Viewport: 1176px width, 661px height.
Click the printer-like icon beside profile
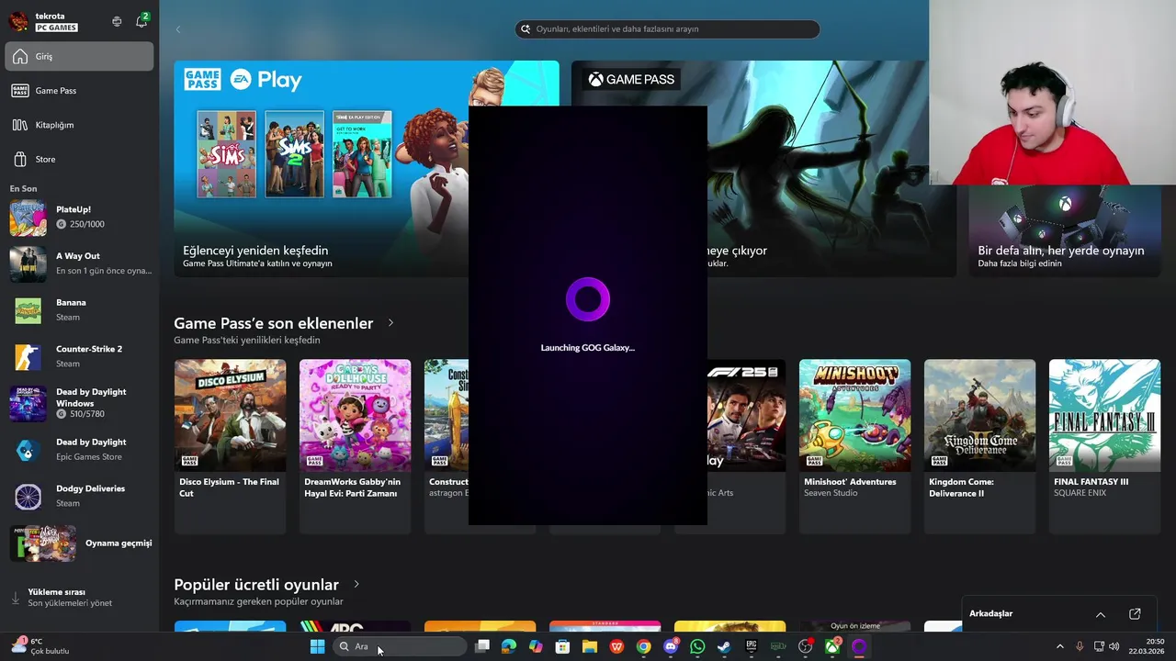tap(117, 21)
